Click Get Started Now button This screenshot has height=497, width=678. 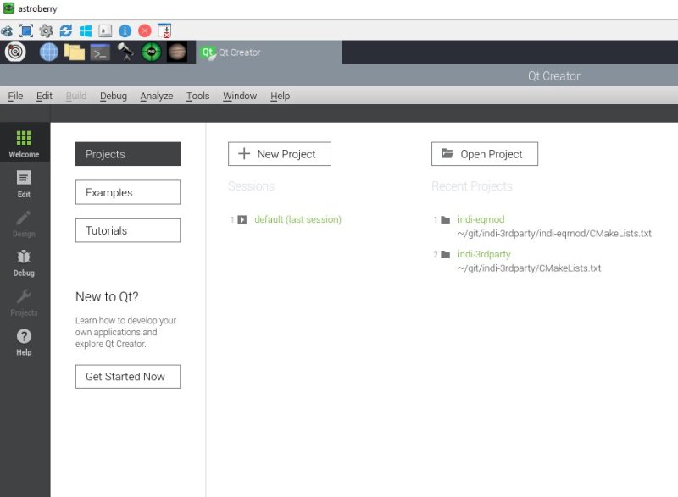click(128, 377)
